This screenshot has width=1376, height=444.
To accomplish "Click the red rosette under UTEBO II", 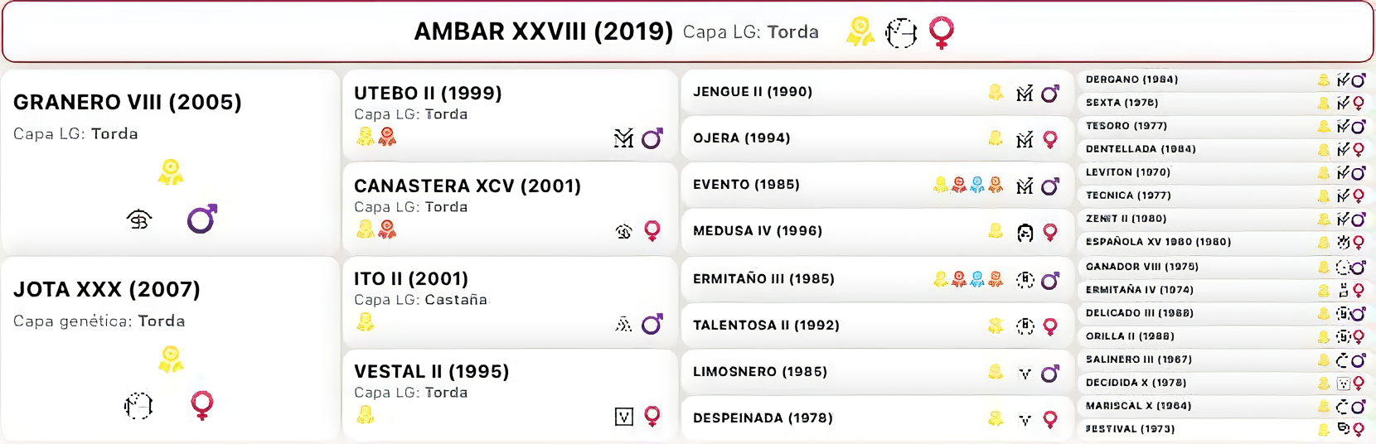I will [387, 137].
